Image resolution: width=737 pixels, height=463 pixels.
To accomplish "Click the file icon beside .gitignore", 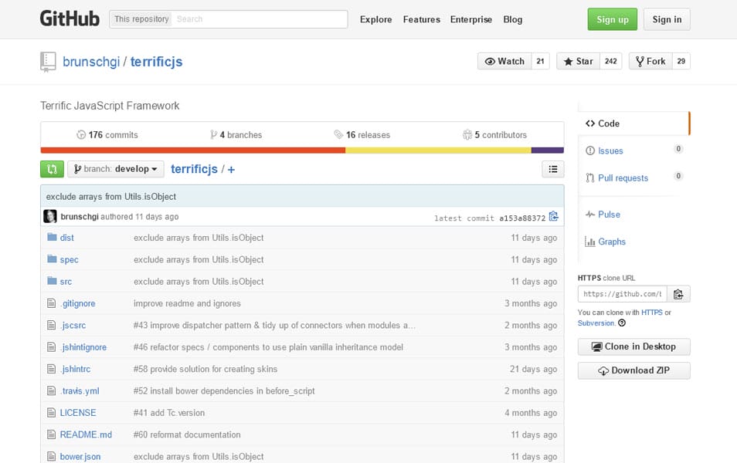I will 51,303.
